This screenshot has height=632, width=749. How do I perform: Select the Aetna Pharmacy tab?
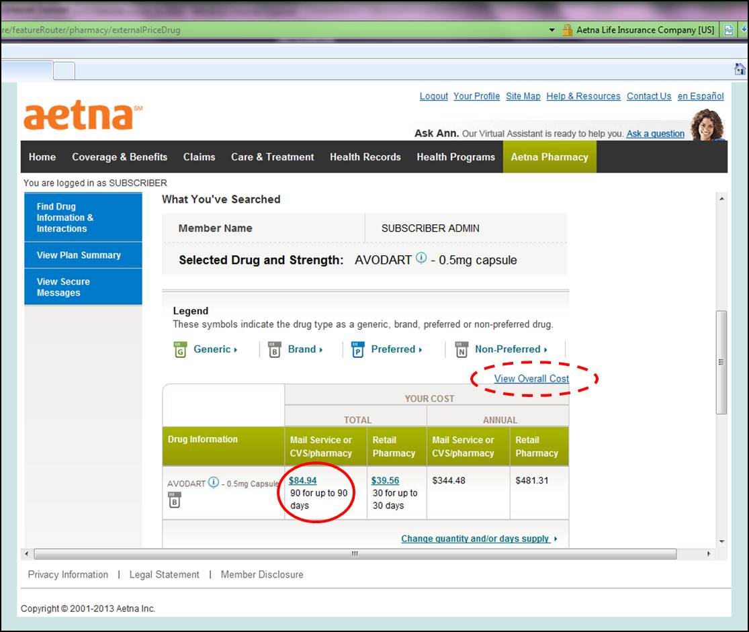549,156
